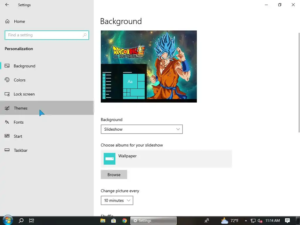The height and width of the screenshot is (225, 300).
Task: Open the Fonts settings page
Action: 47,122
